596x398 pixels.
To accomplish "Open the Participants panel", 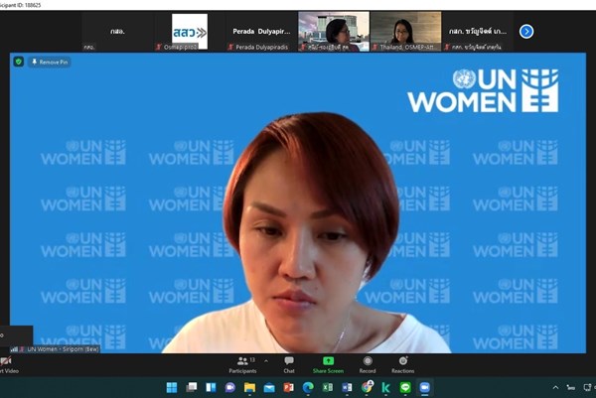I will pyautogui.click(x=243, y=365).
